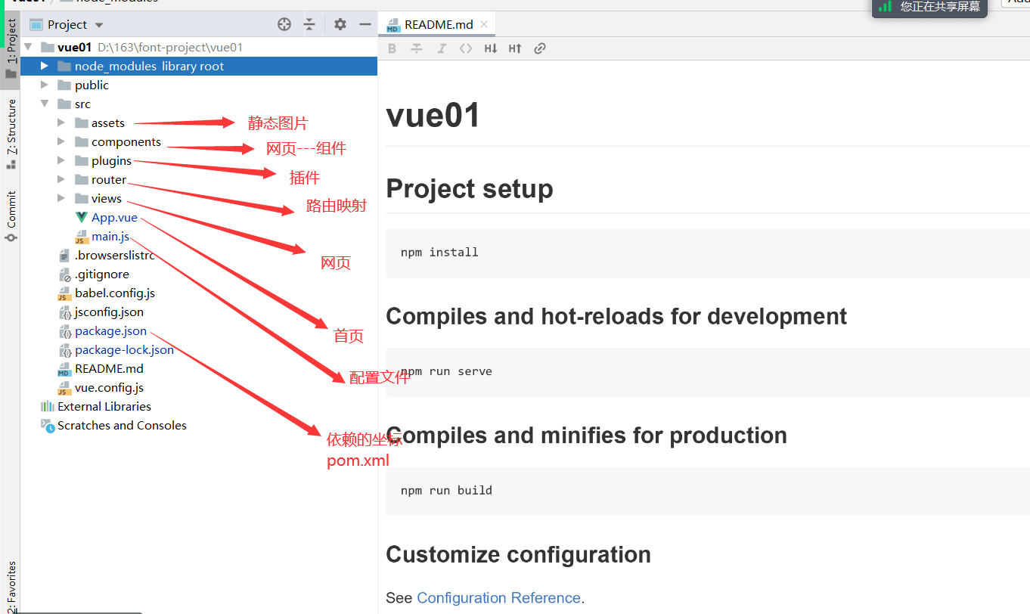Screen dimensions: 1030x614
Task: Toggle inline code formatting icon
Action: (x=466, y=48)
